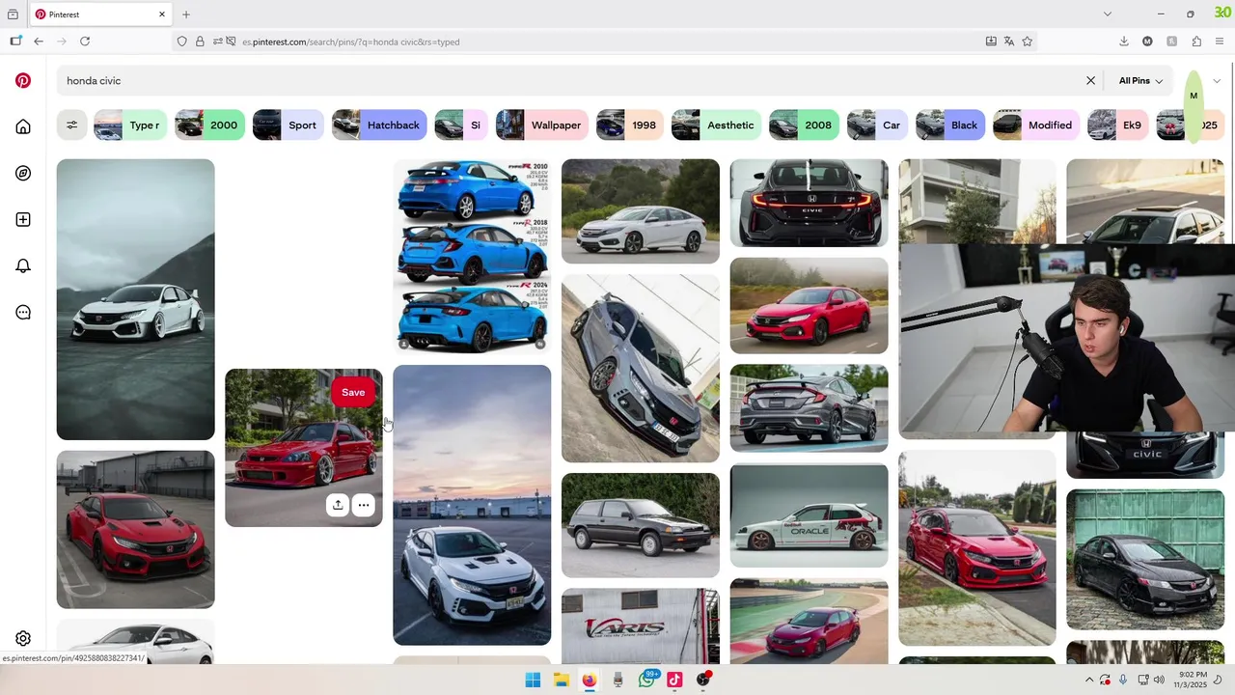The width and height of the screenshot is (1235, 695).
Task: Expand the All Pins dropdown
Action: coord(1140,81)
